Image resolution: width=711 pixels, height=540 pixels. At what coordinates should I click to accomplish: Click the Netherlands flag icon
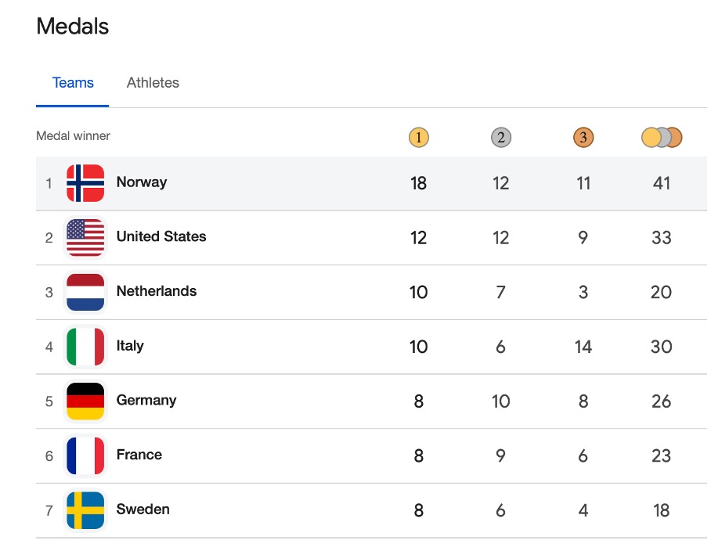pyautogui.click(x=85, y=292)
